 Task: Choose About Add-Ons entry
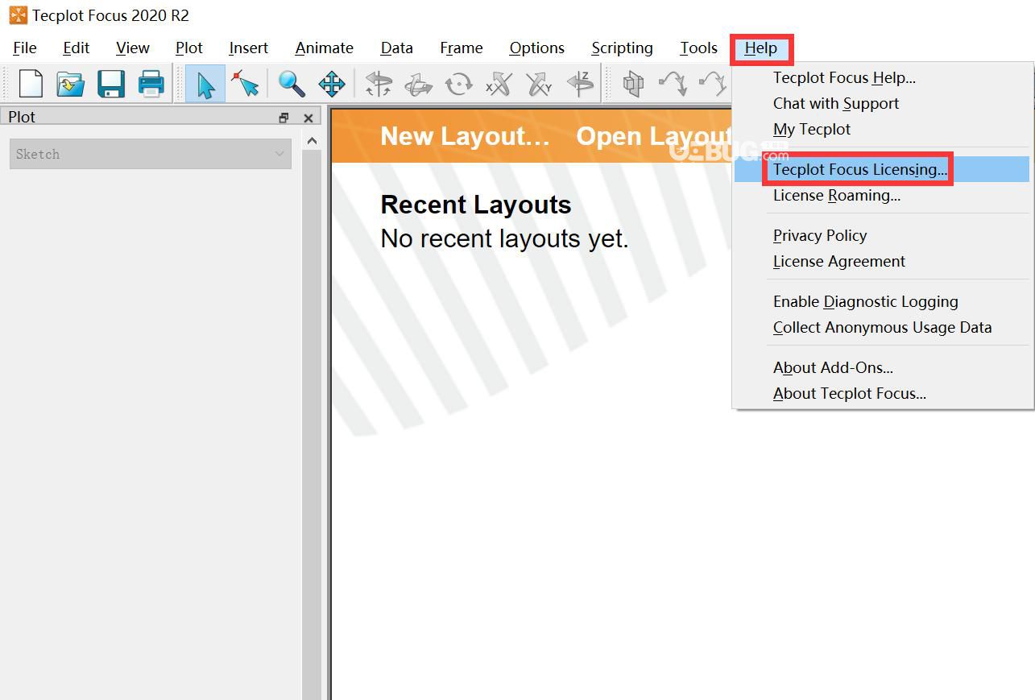pos(882,368)
